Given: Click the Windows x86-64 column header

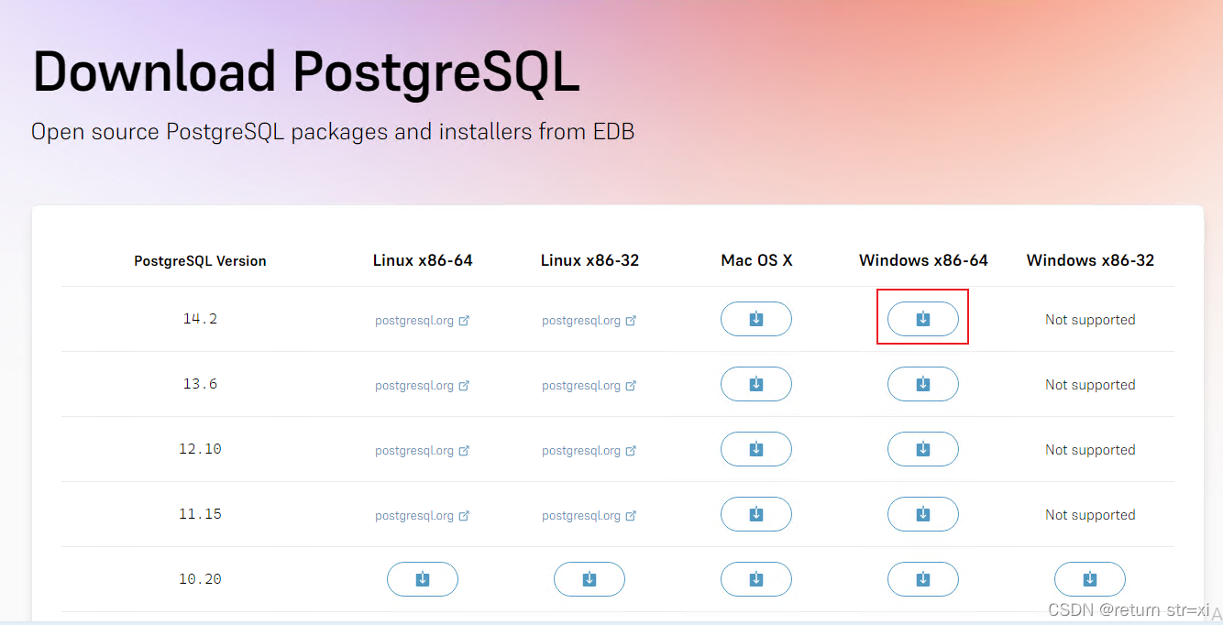Looking at the screenshot, I should click(x=923, y=260).
